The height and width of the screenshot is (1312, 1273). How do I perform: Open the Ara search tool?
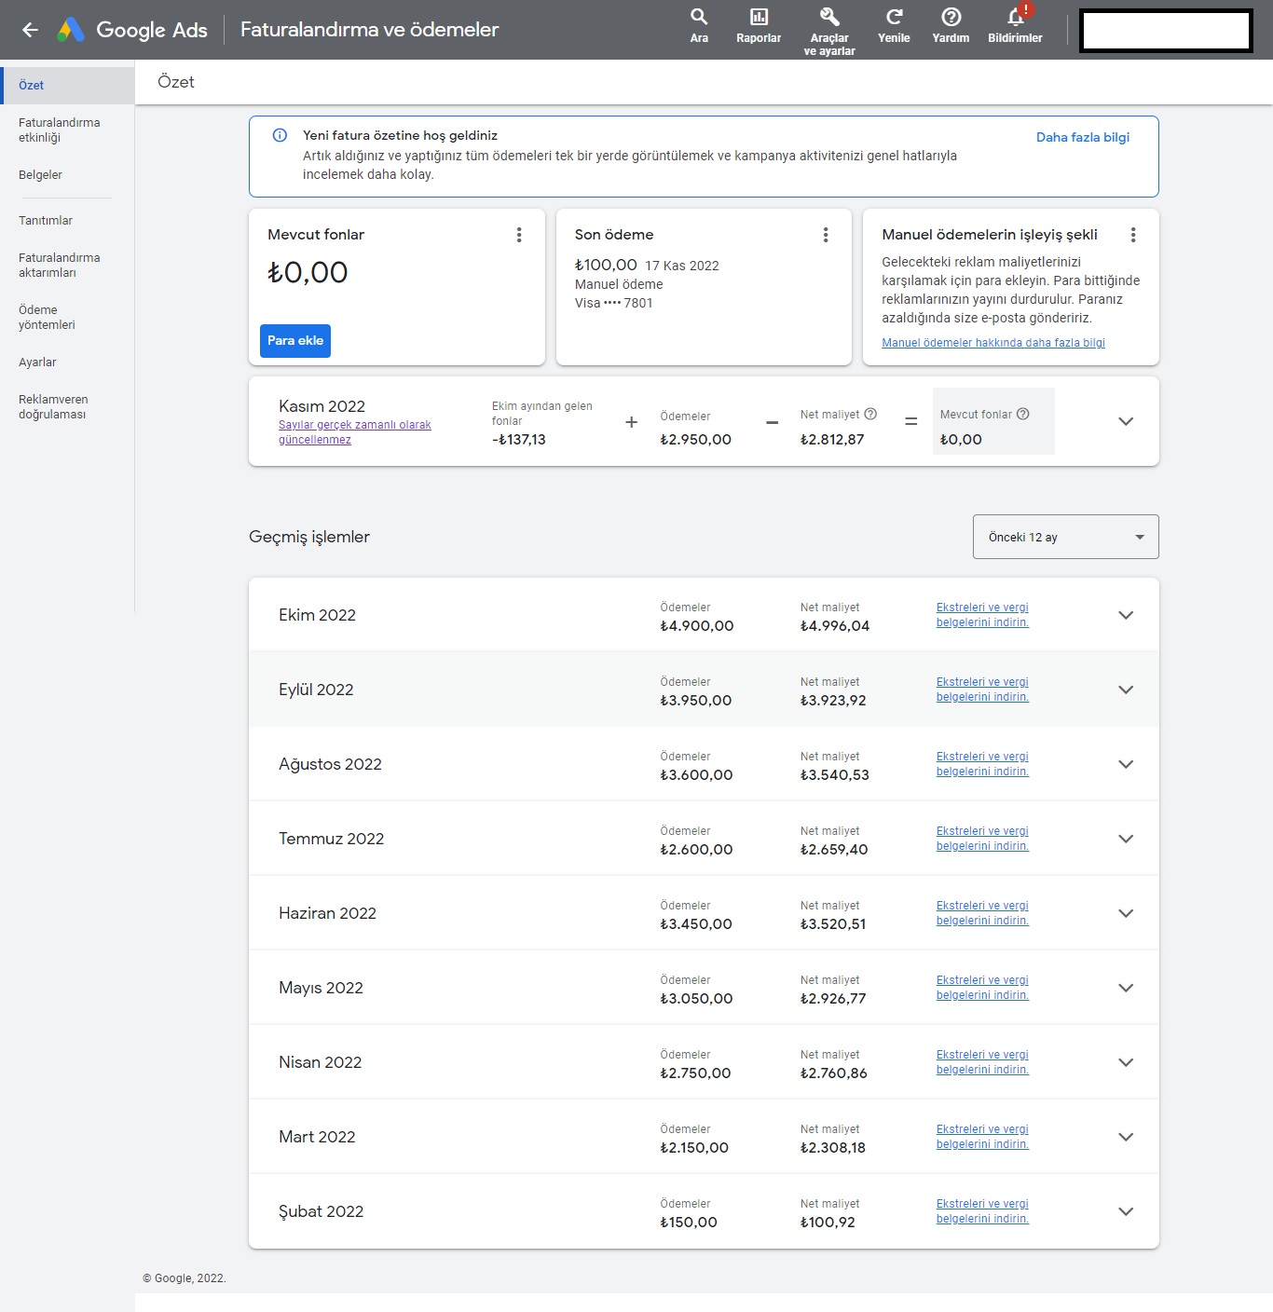pos(699,26)
